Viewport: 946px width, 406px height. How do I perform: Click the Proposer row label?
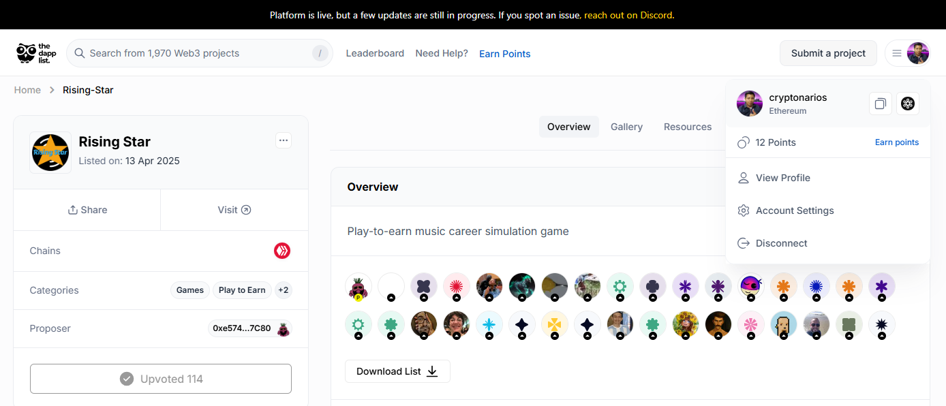click(x=50, y=328)
